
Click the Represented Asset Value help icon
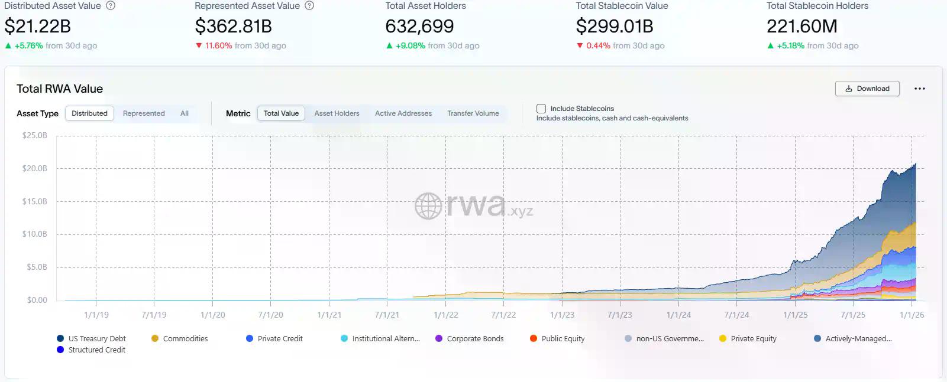pyautogui.click(x=309, y=6)
